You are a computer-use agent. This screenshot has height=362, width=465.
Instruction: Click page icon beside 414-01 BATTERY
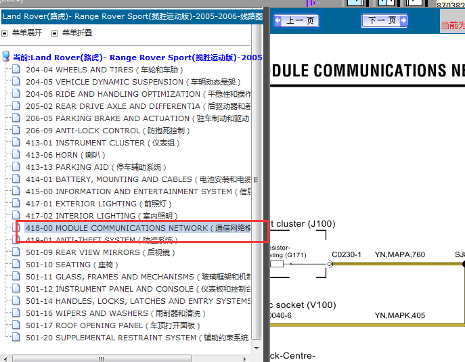click(x=16, y=179)
